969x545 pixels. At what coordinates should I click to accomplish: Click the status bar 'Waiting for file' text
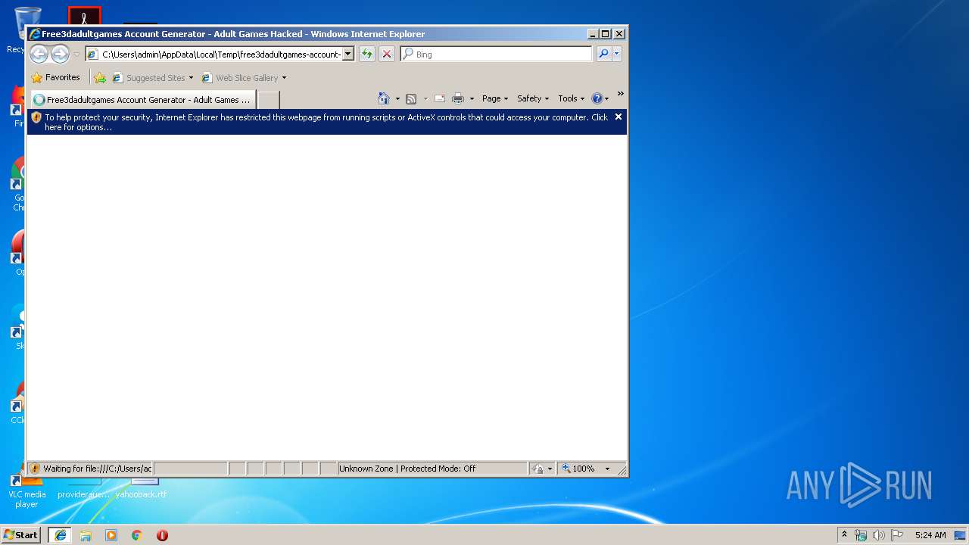click(98, 469)
